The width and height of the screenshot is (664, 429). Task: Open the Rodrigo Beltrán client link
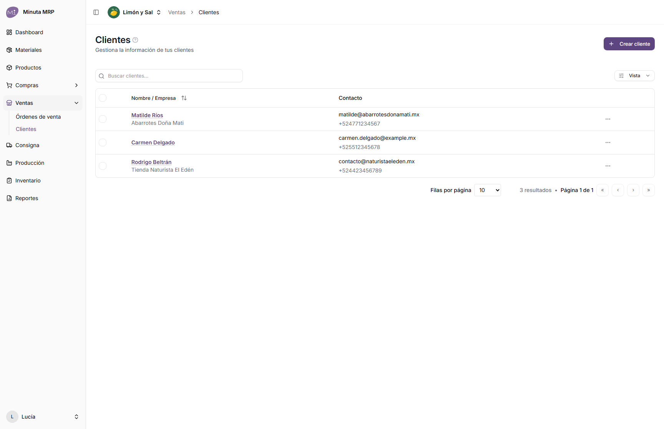151,162
